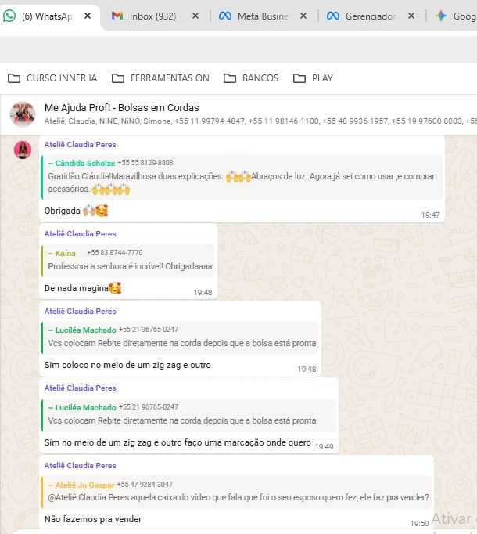
Task: Open the Gerenciador browser tab
Action: click(370, 16)
